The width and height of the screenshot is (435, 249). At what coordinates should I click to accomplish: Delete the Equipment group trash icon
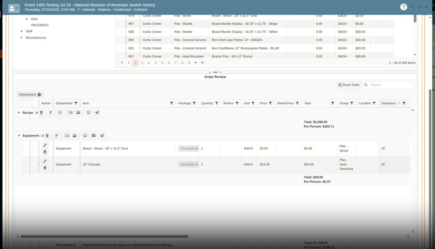coord(47,136)
